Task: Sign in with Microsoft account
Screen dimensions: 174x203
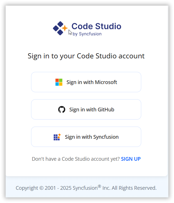Action: 86,82
